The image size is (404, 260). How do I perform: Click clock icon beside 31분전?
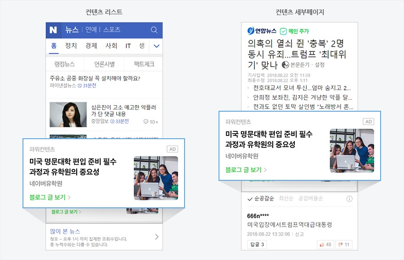point(79,86)
